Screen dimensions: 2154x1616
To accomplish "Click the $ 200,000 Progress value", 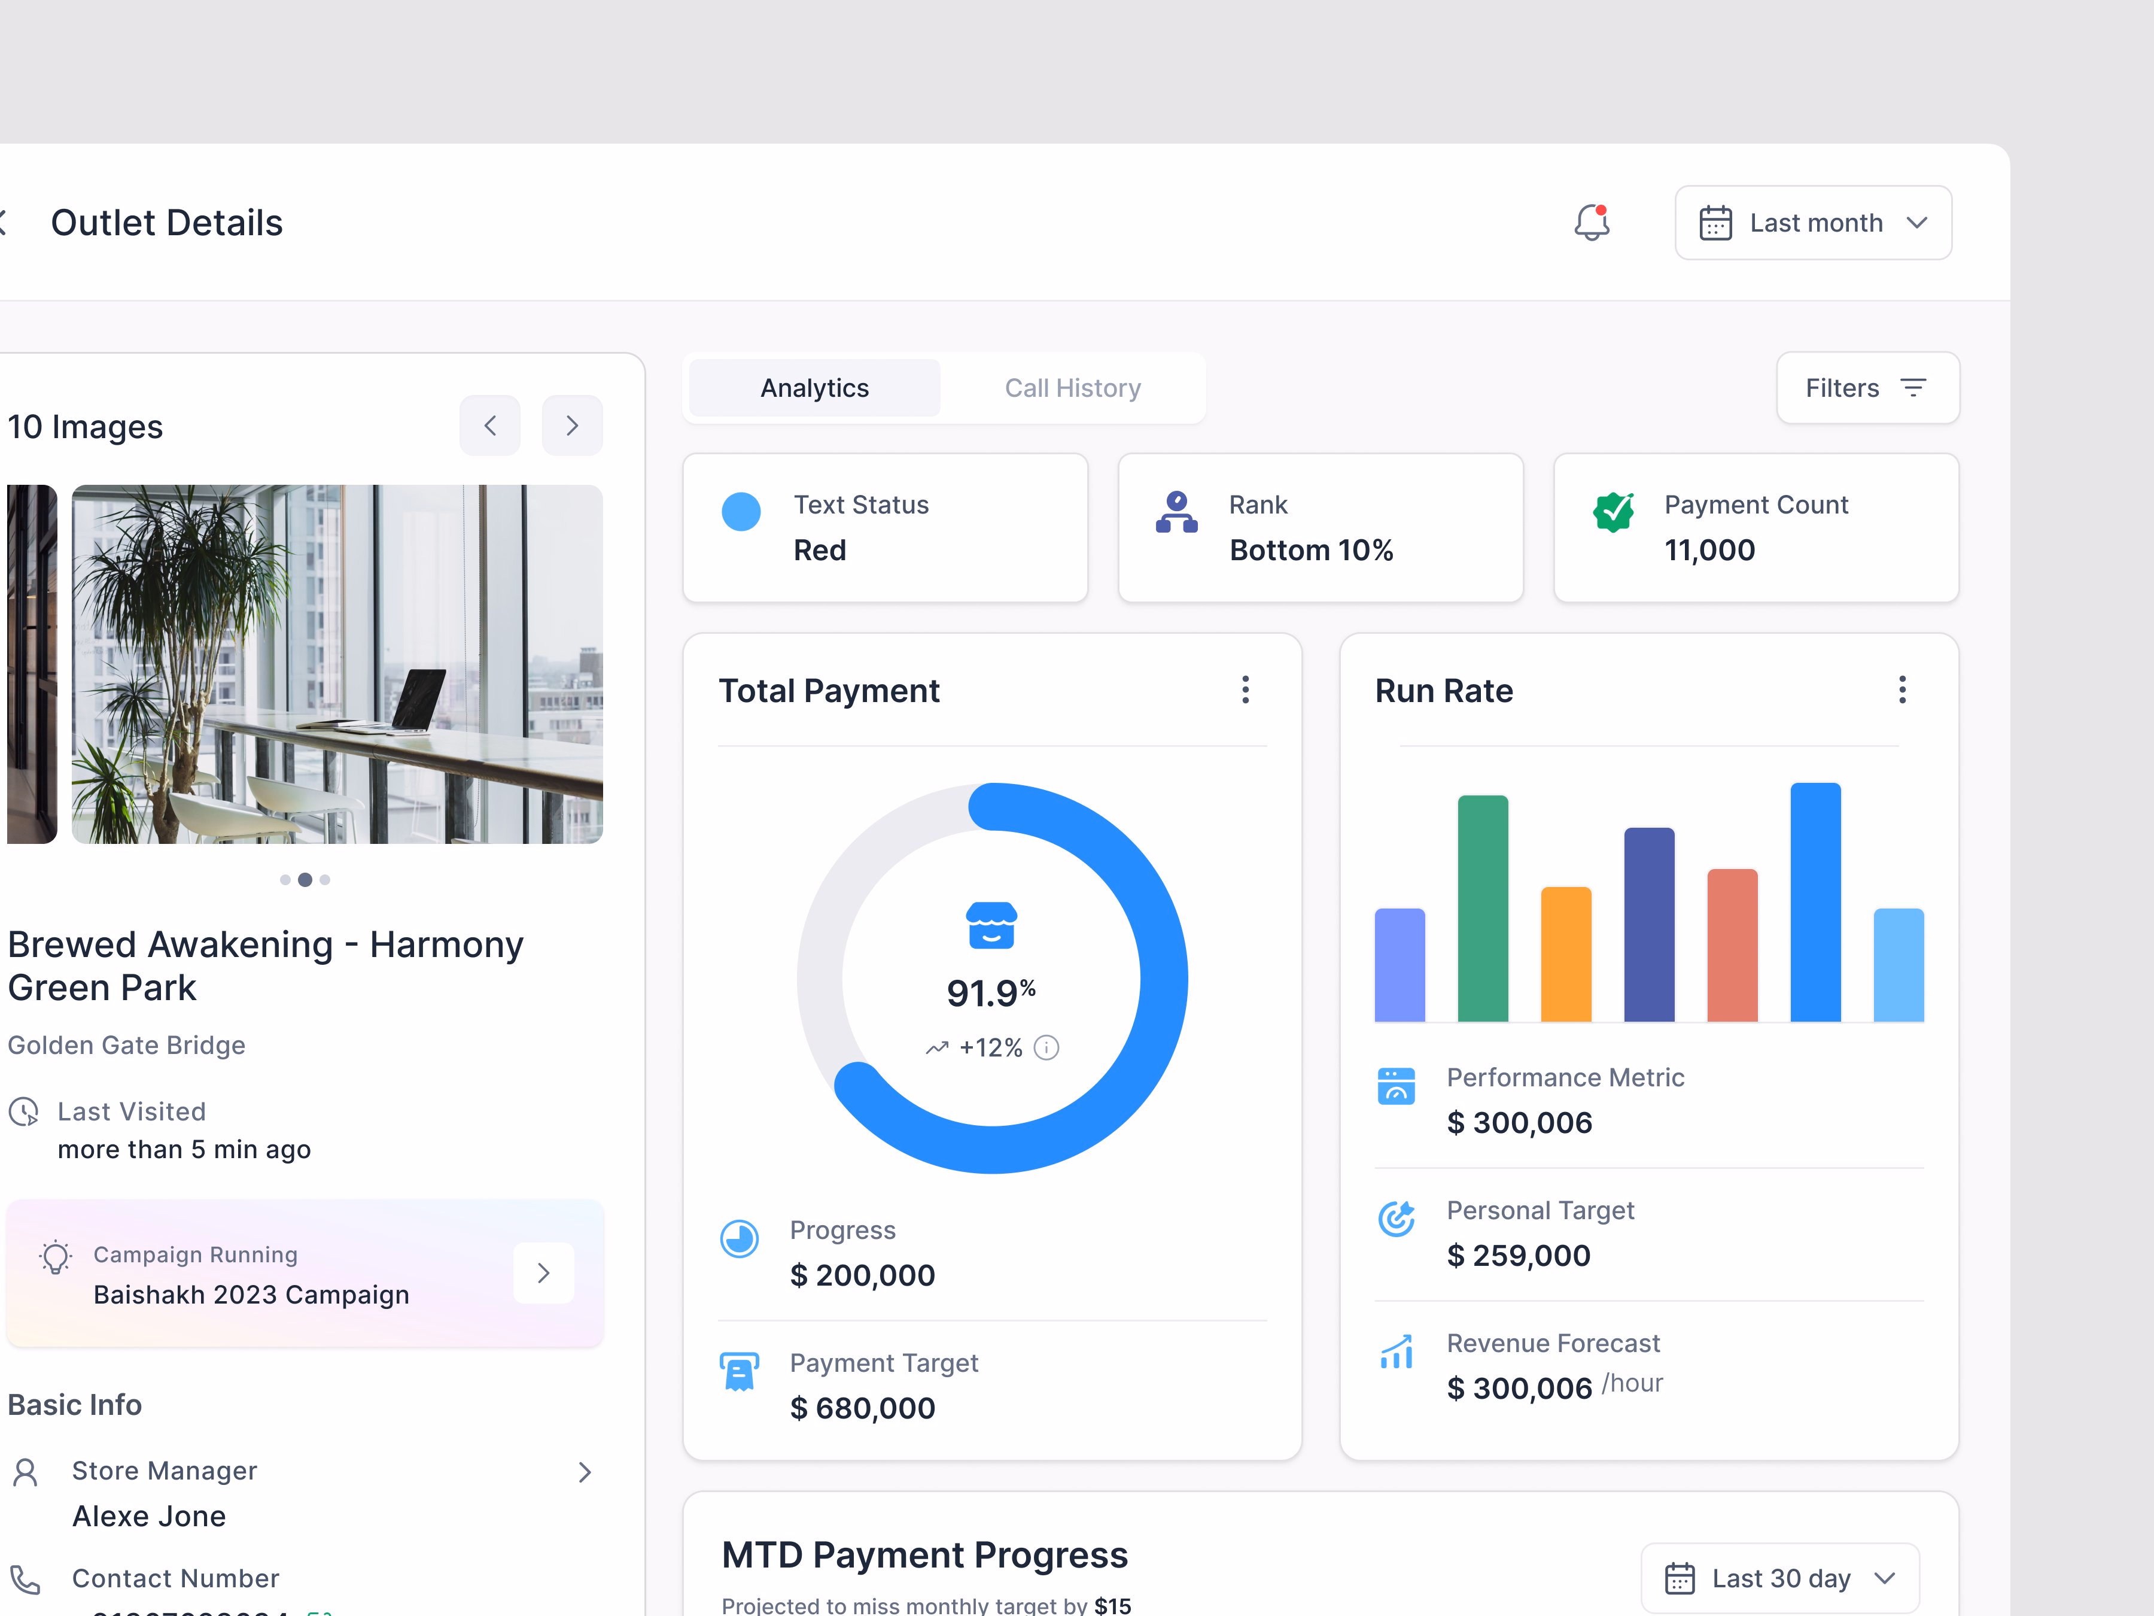I will (862, 1275).
